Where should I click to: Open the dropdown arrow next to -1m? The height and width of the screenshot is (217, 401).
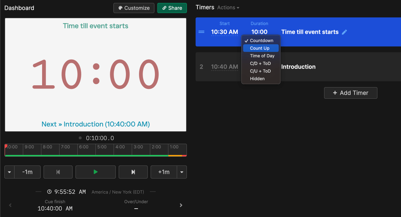click(9, 172)
